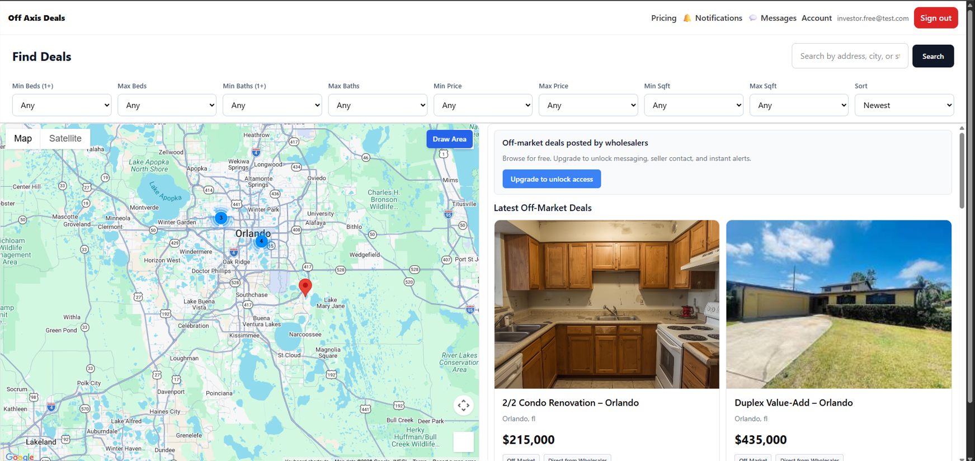Open the Max Sqft dropdown
This screenshot has height=461, width=975.
[x=799, y=105]
